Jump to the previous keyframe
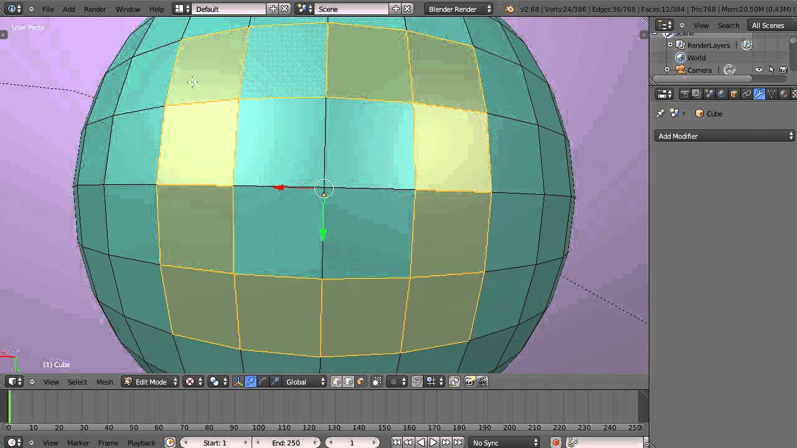797x448 pixels. pyautogui.click(x=408, y=442)
